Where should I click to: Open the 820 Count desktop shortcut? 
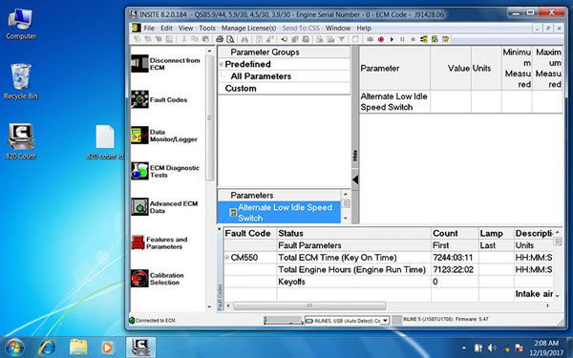tap(21, 141)
